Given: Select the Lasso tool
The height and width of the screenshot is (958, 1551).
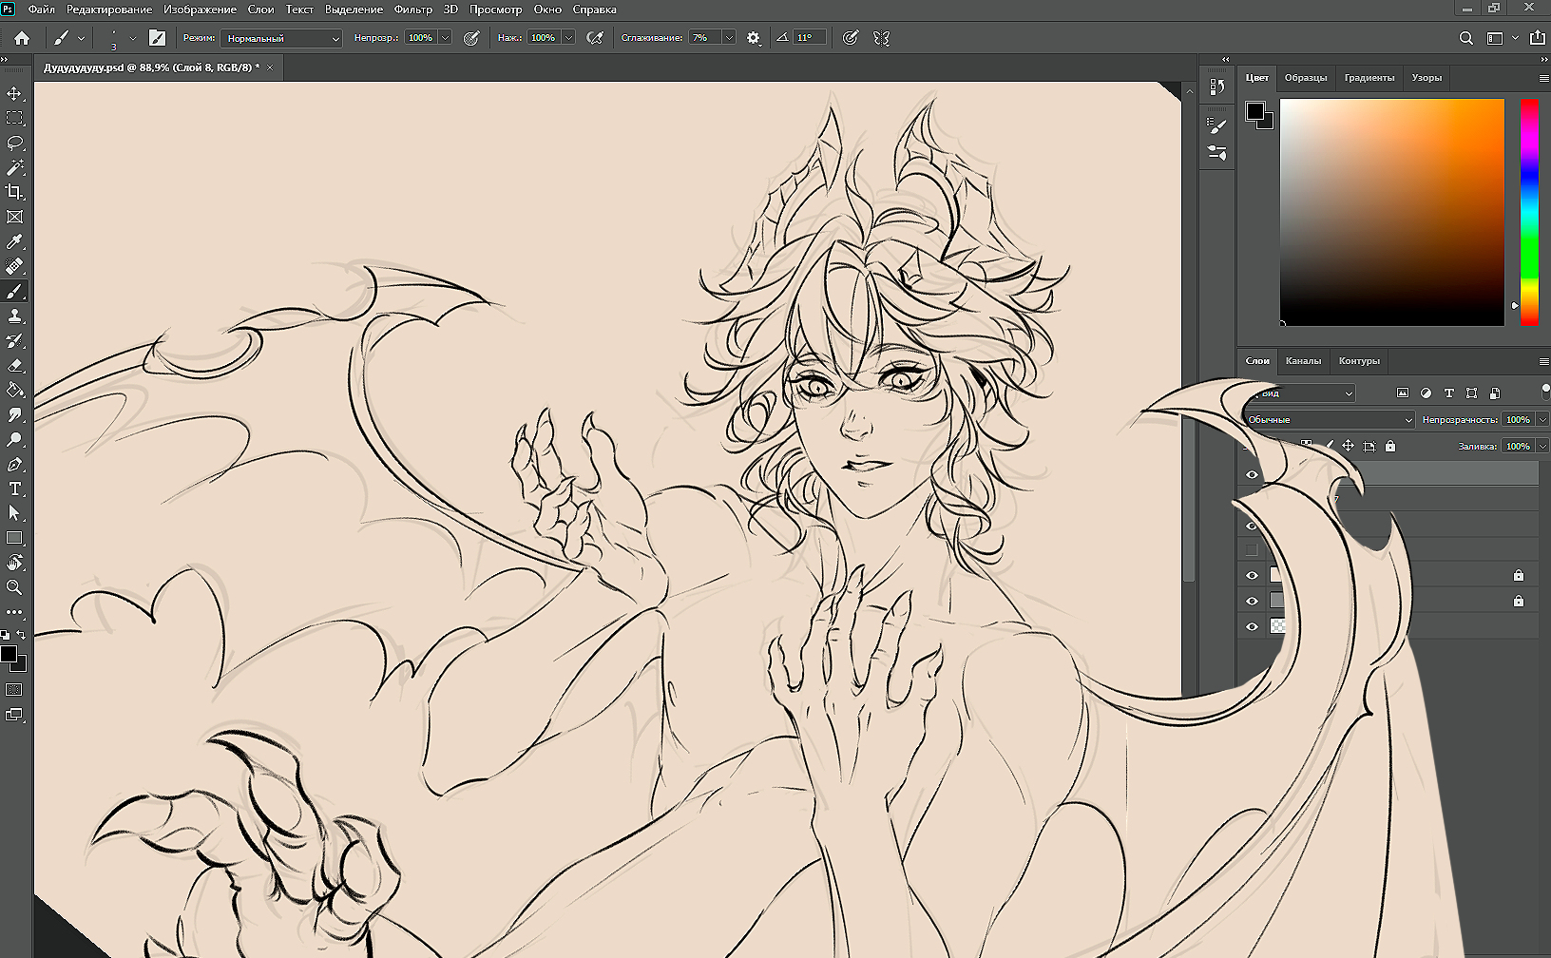Looking at the screenshot, I should 14,143.
